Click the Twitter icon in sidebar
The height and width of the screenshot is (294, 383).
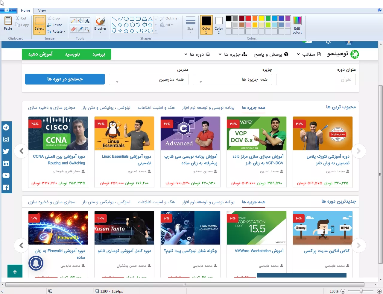(x=6, y=151)
